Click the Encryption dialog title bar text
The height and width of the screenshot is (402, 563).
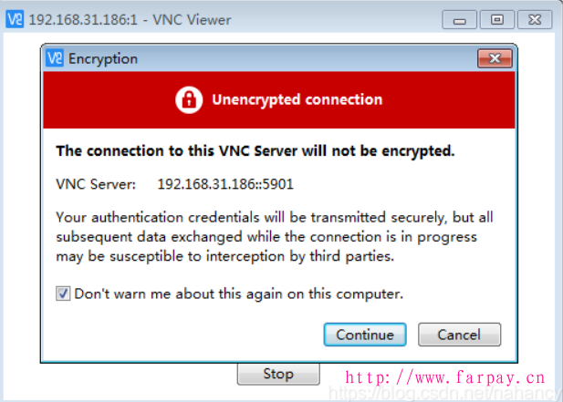103,58
